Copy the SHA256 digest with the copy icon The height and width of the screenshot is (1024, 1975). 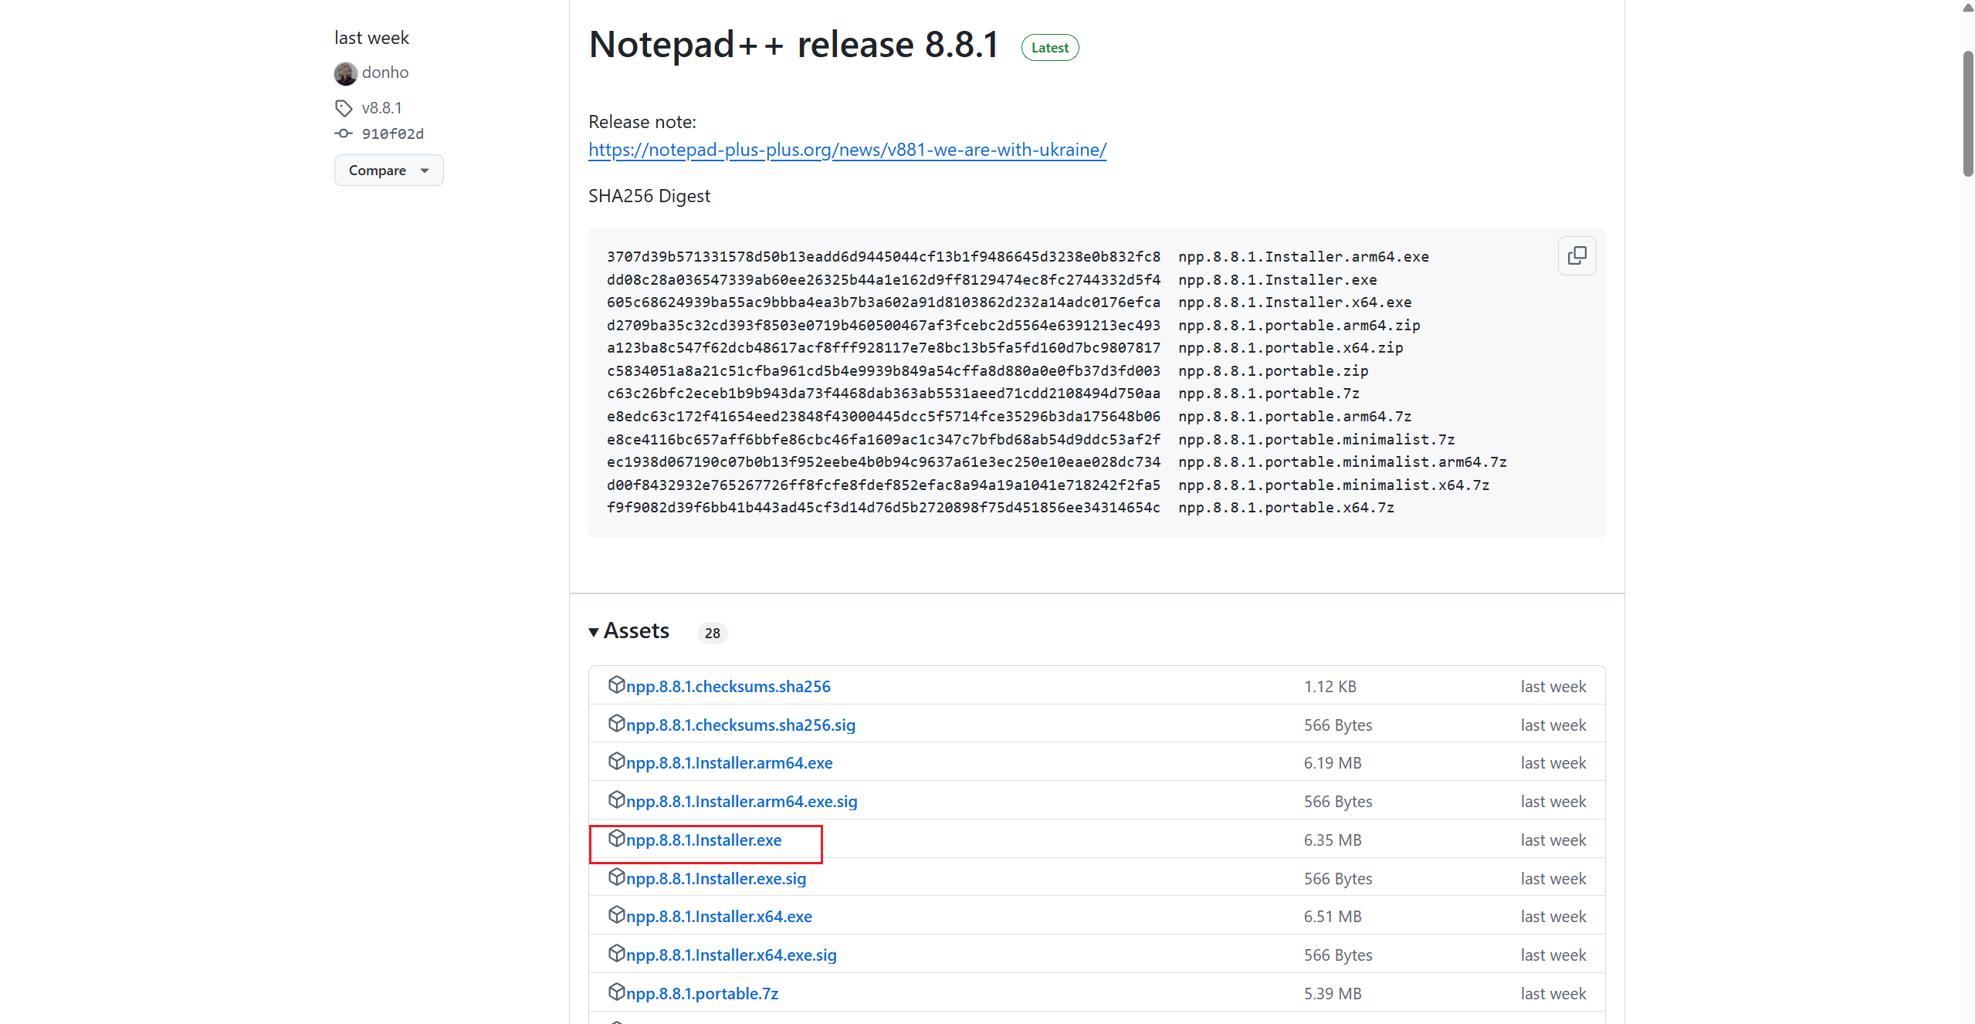pos(1577,255)
